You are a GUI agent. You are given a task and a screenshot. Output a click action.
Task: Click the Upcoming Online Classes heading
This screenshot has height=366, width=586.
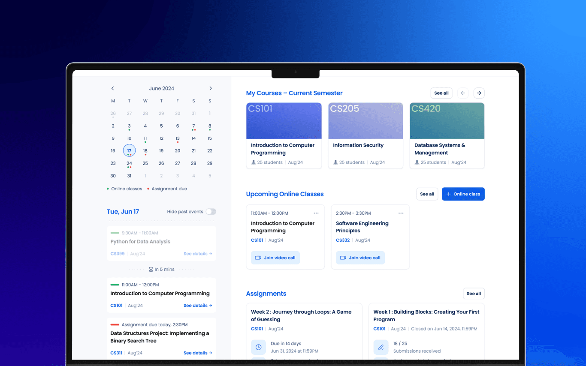(x=285, y=194)
